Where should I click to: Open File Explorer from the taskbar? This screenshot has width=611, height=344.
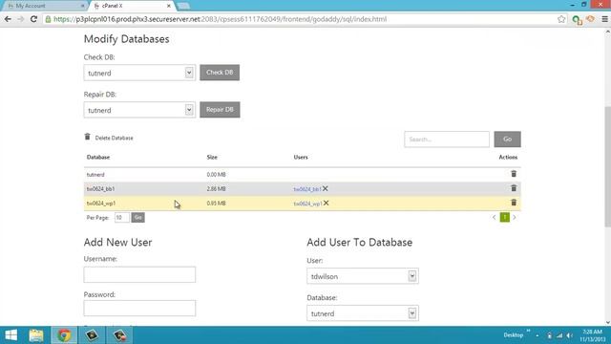point(36,335)
